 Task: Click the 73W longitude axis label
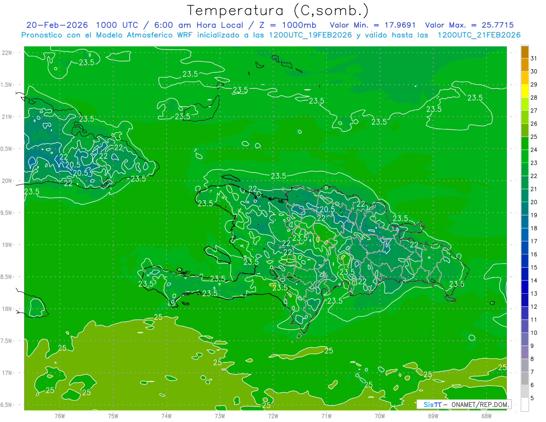coord(220,416)
